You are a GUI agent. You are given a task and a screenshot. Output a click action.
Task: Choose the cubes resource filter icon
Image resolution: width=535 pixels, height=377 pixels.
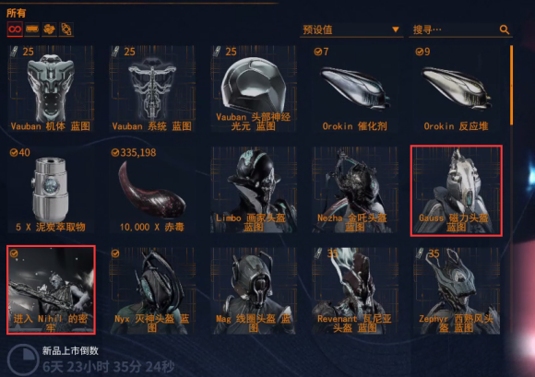pos(49,29)
